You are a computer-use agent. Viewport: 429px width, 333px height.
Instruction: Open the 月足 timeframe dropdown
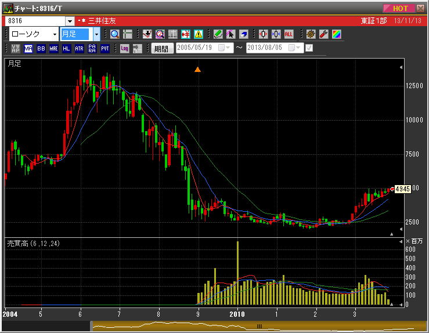click(96, 34)
